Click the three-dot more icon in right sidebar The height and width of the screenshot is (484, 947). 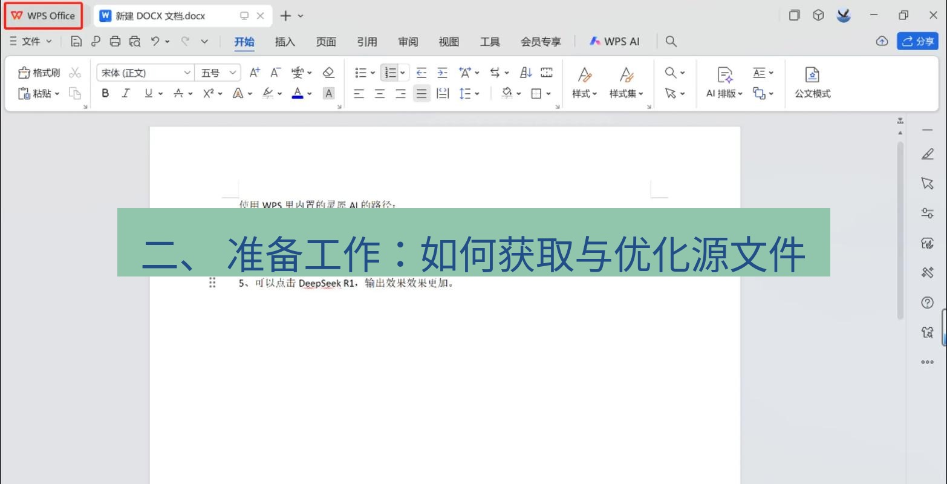[927, 362]
